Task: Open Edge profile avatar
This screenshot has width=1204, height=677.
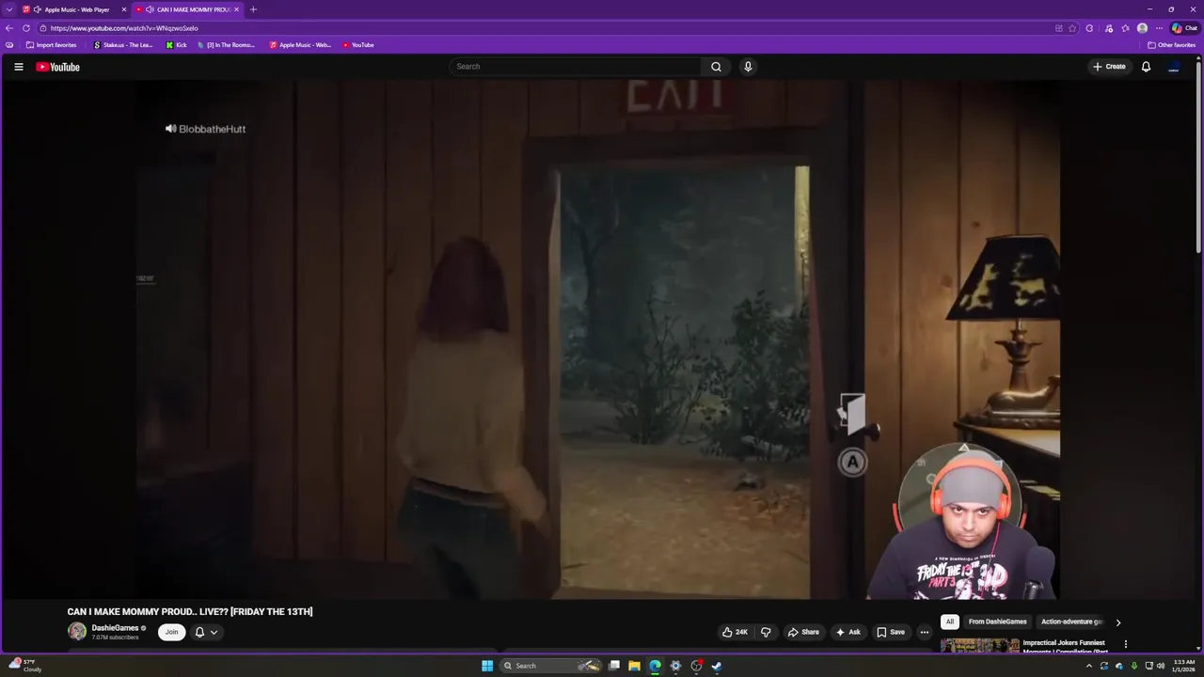Action: click(x=1142, y=28)
